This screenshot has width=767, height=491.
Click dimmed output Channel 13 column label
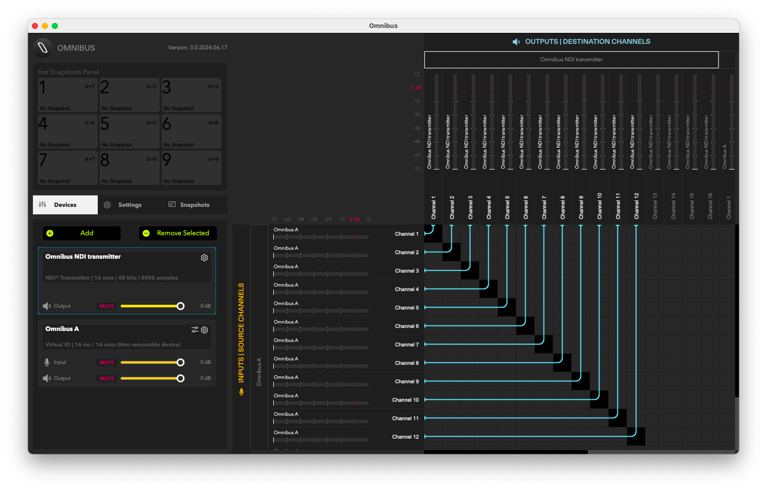(x=655, y=206)
